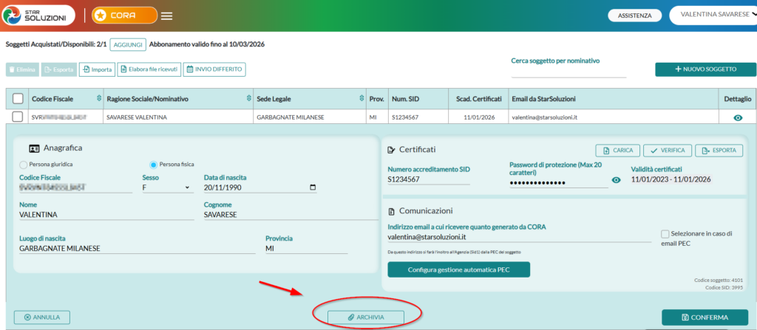The image size is (757, 330).
Task: Select the Persona fisica radio button
Action: click(154, 165)
